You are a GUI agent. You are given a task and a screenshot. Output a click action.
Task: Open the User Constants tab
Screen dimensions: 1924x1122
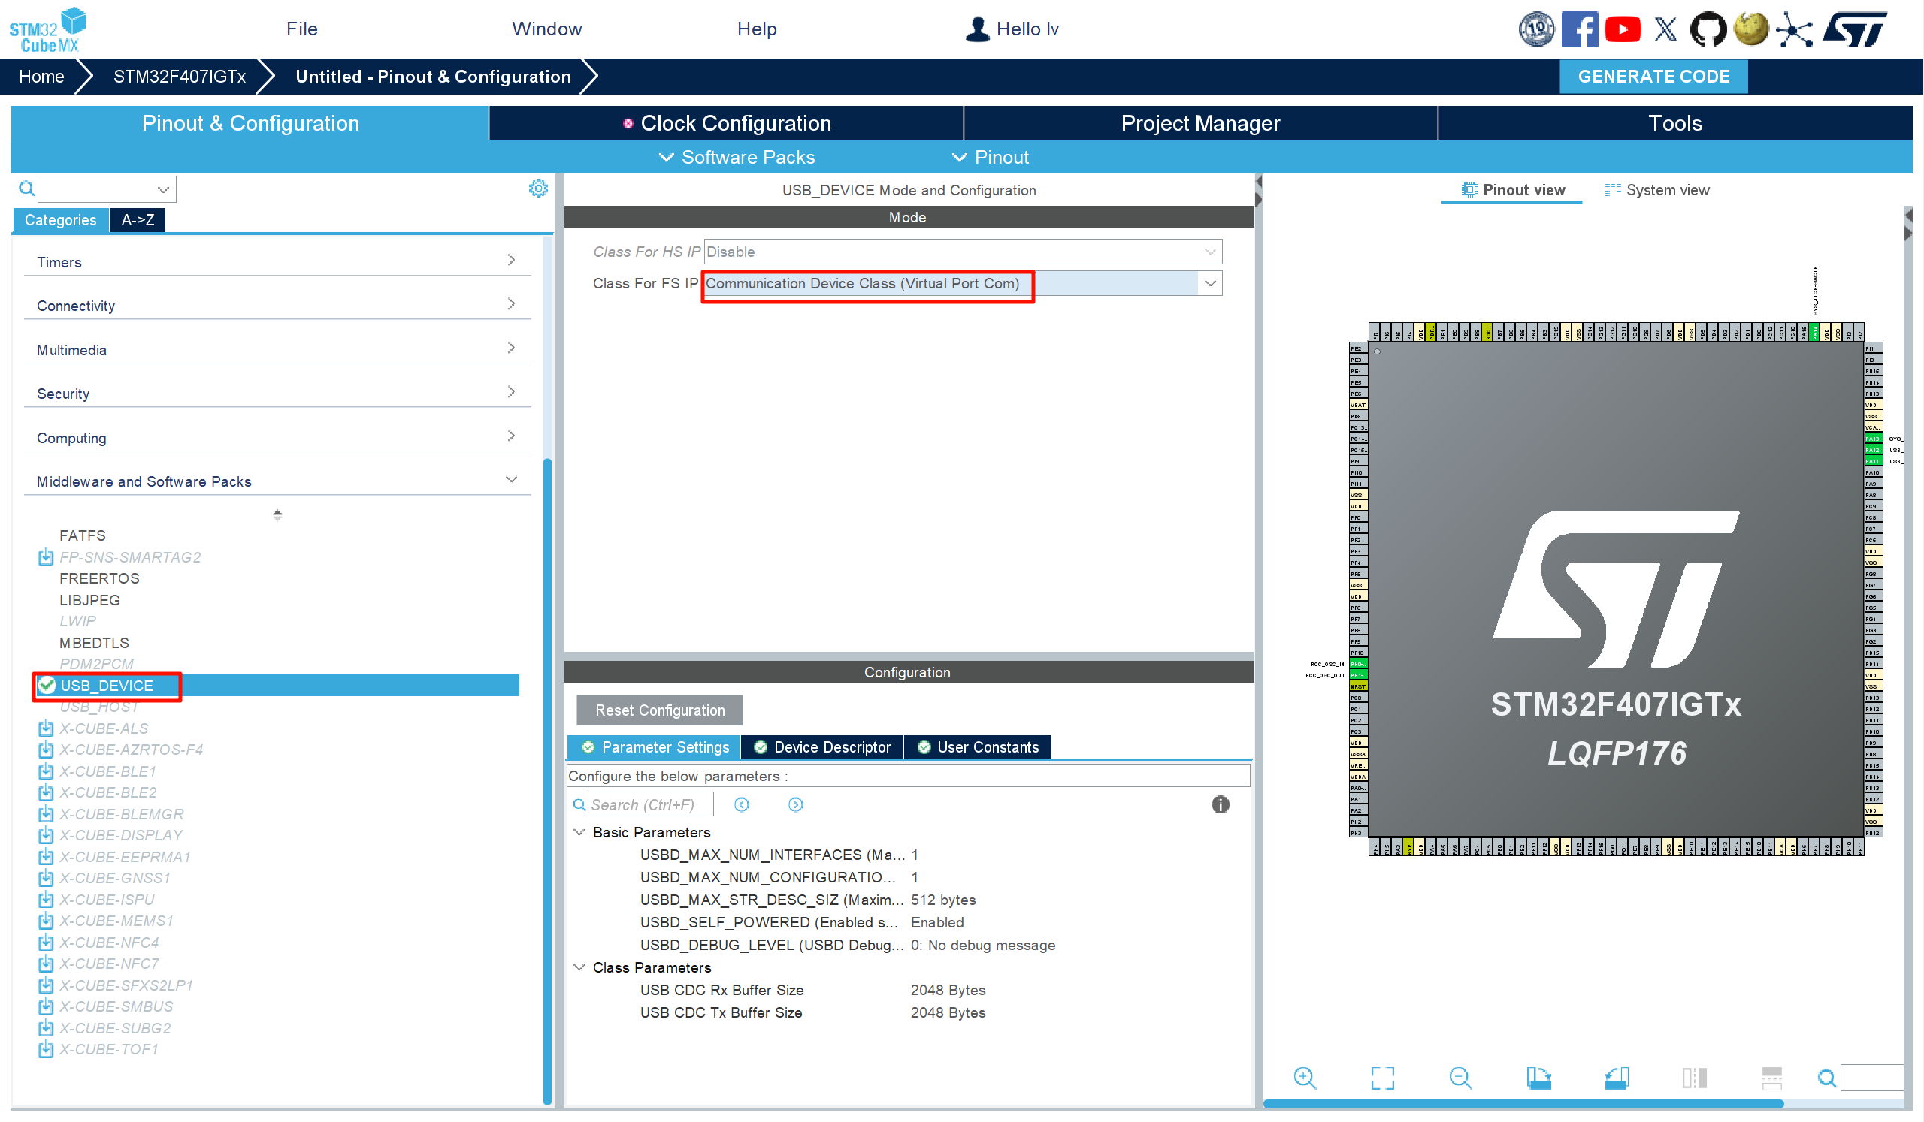(x=978, y=747)
